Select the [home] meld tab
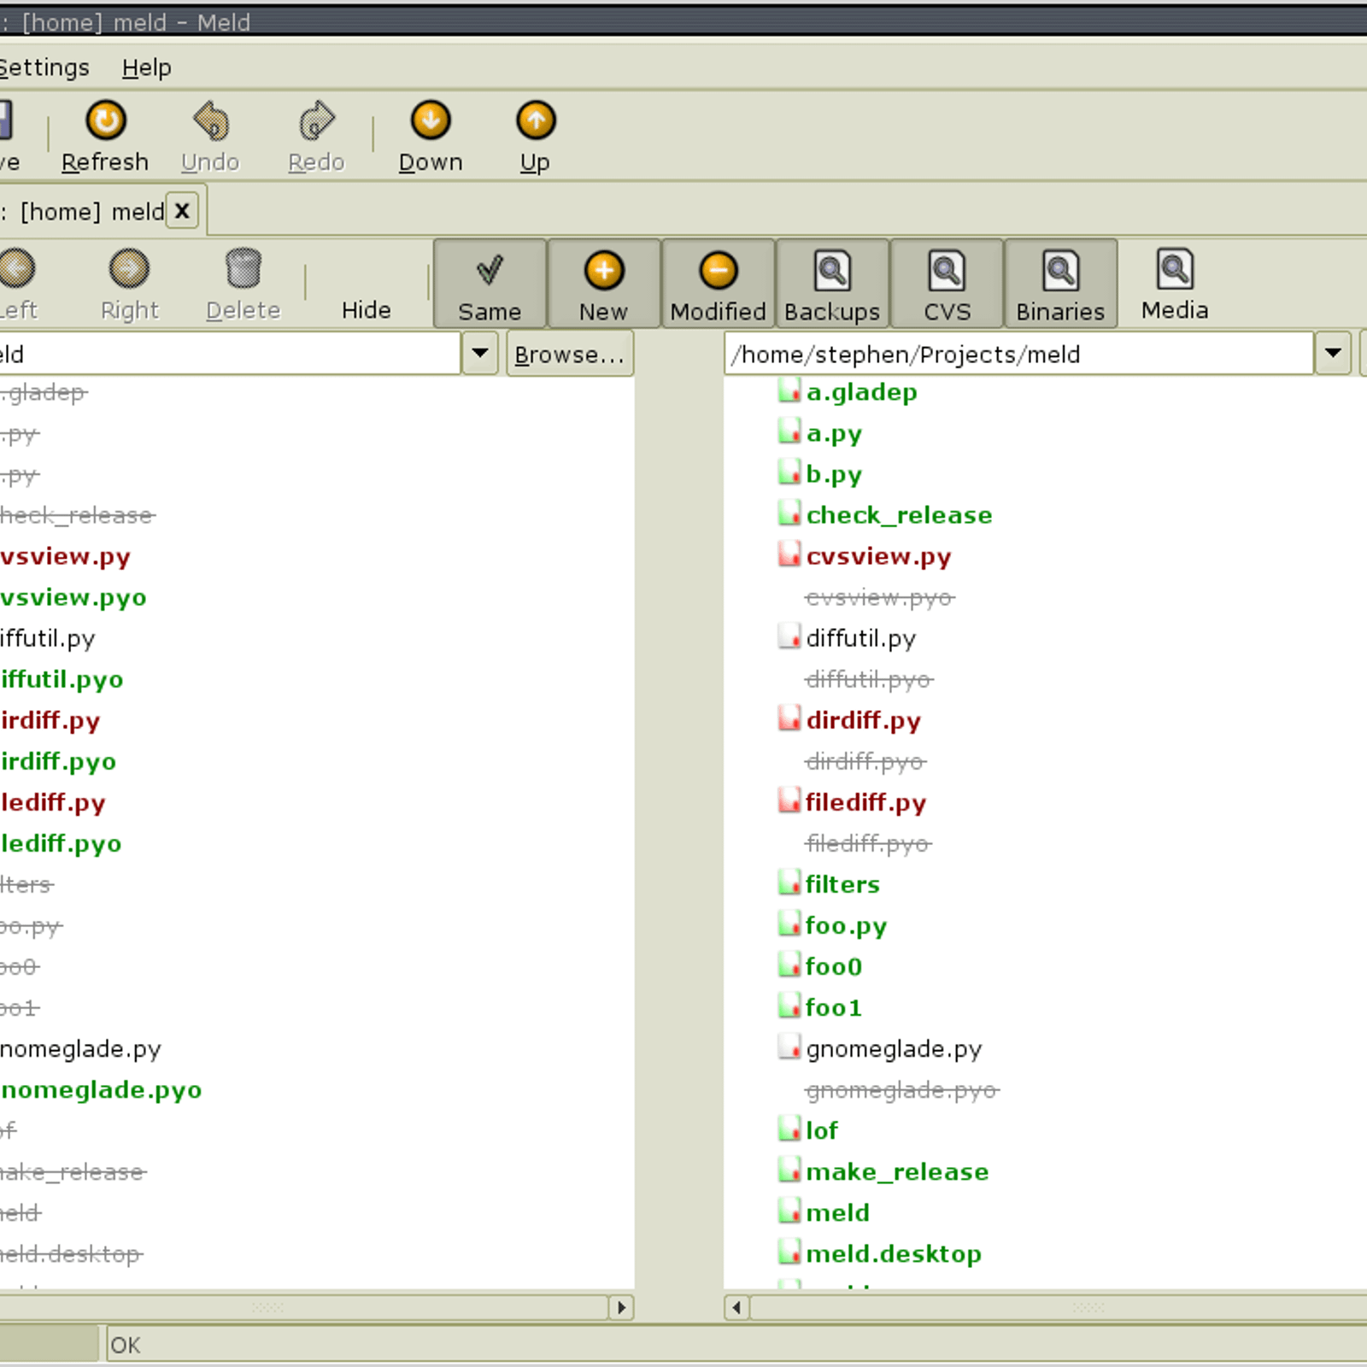The image size is (1367, 1367). pyautogui.click(x=91, y=211)
